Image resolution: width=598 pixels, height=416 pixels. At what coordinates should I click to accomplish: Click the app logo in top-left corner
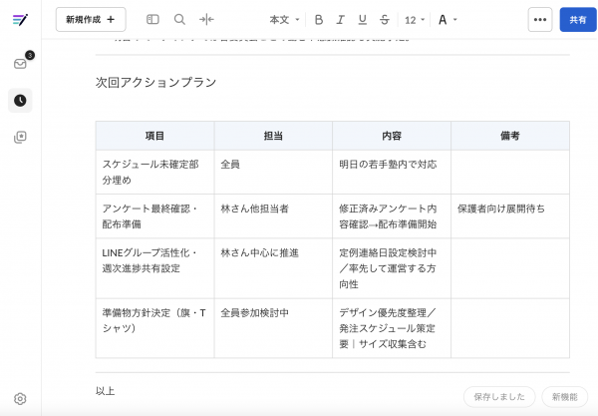(20, 19)
